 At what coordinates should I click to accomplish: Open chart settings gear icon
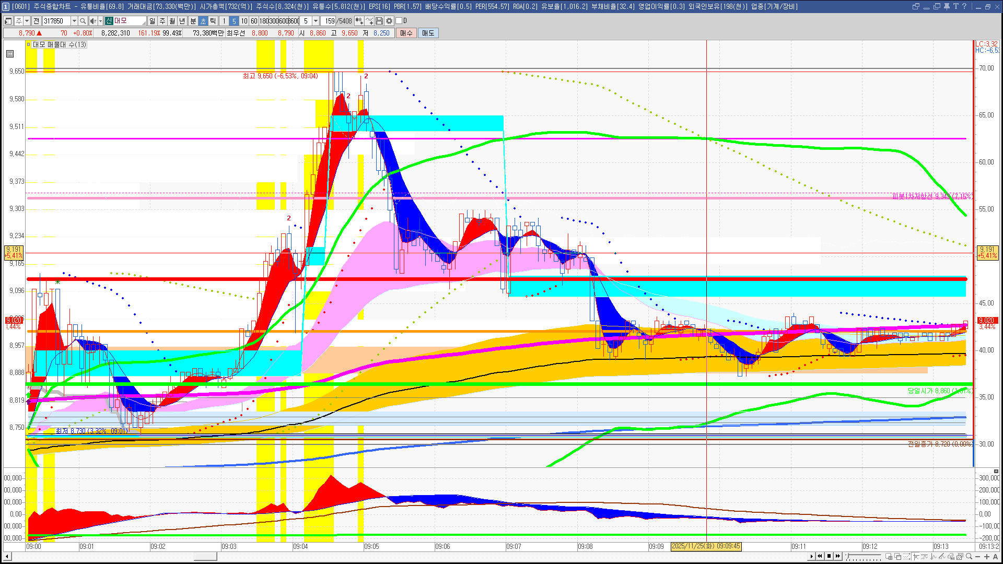click(x=389, y=21)
